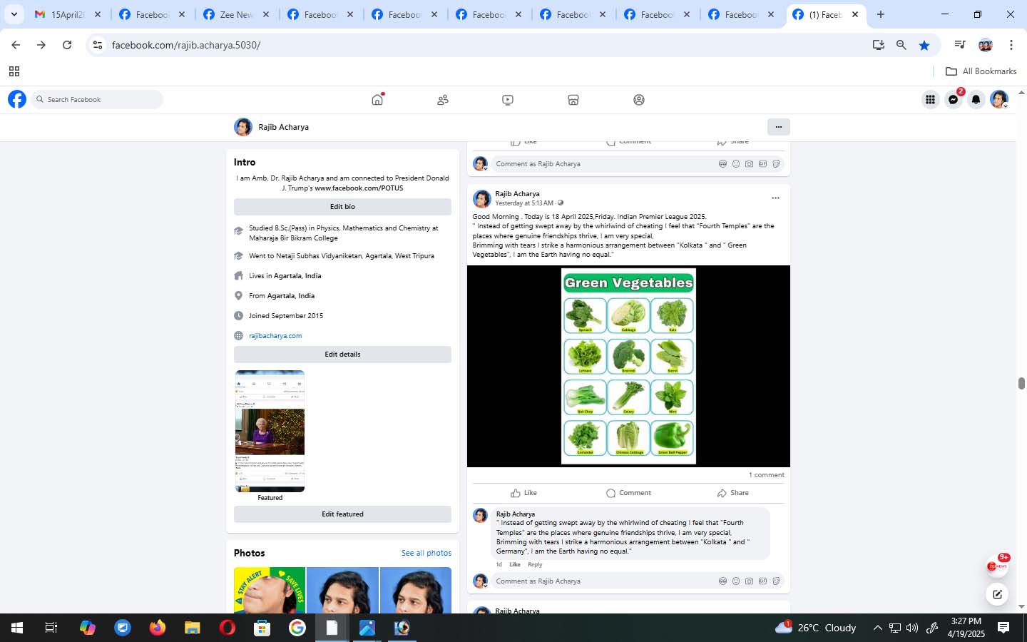The height and width of the screenshot is (642, 1027).
Task: Click See all photos link
Action: pyautogui.click(x=426, y=553)
